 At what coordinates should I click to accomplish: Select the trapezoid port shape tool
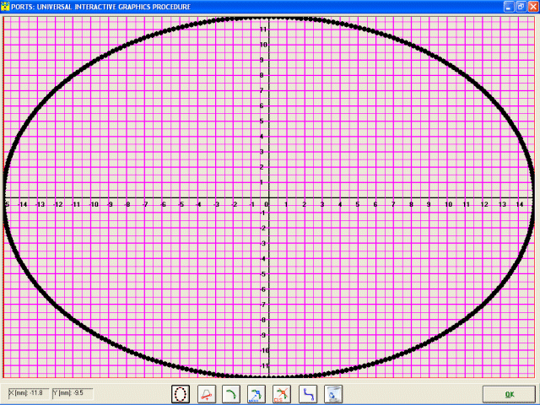pos(207,394)
